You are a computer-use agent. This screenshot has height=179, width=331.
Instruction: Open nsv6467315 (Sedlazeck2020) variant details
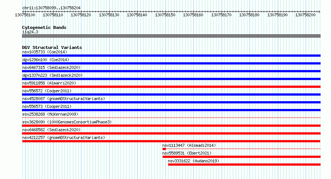tap(51, 67)
